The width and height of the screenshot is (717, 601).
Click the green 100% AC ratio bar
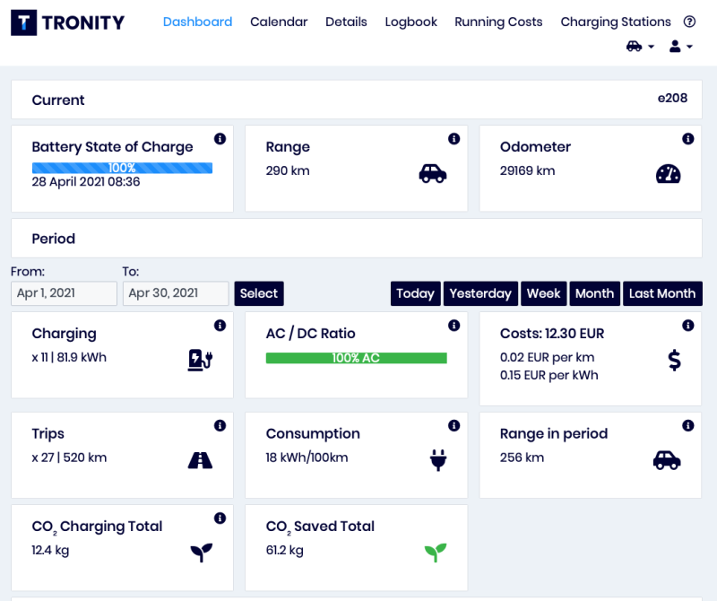[356, 358]
